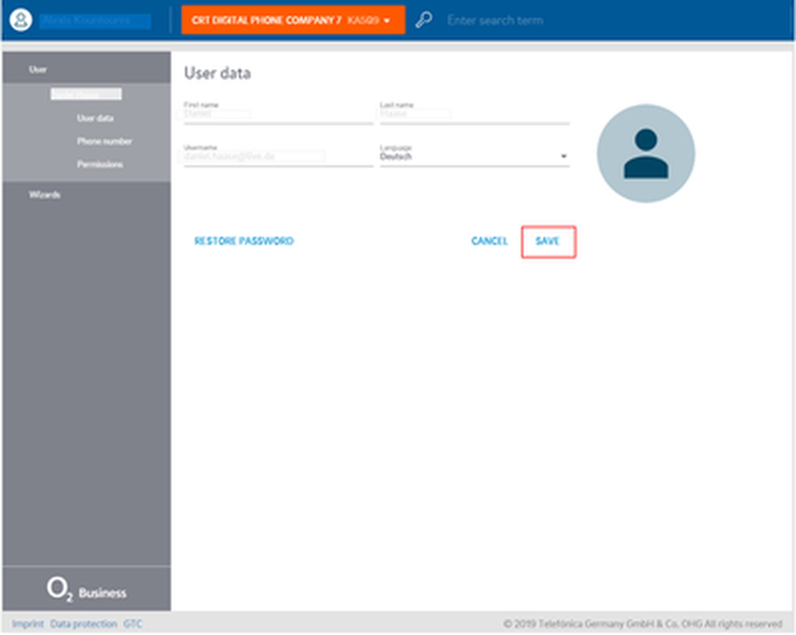Expand the Language Deutsch dropdown arrow

(563, 156)
